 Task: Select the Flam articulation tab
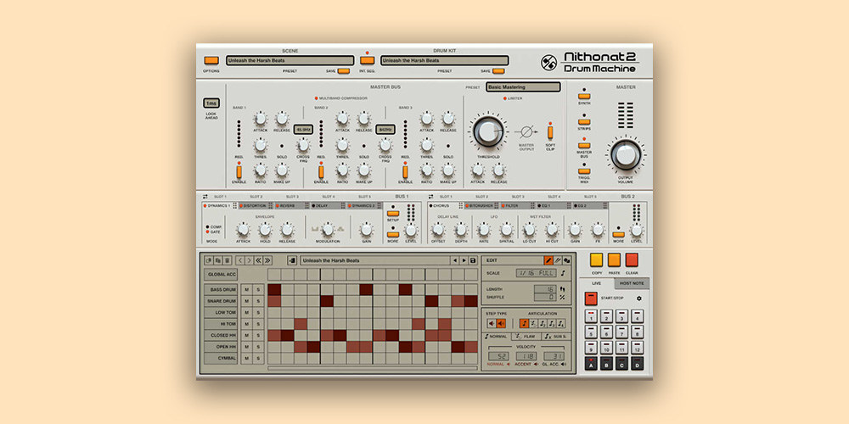(x=526, y=337)
